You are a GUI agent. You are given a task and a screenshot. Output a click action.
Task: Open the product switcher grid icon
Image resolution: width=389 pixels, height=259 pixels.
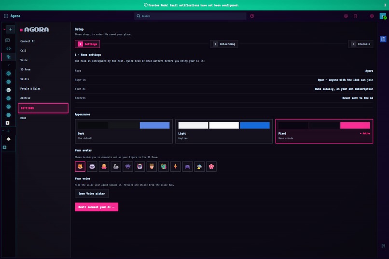pyautogui.click(x=6, y=16)
